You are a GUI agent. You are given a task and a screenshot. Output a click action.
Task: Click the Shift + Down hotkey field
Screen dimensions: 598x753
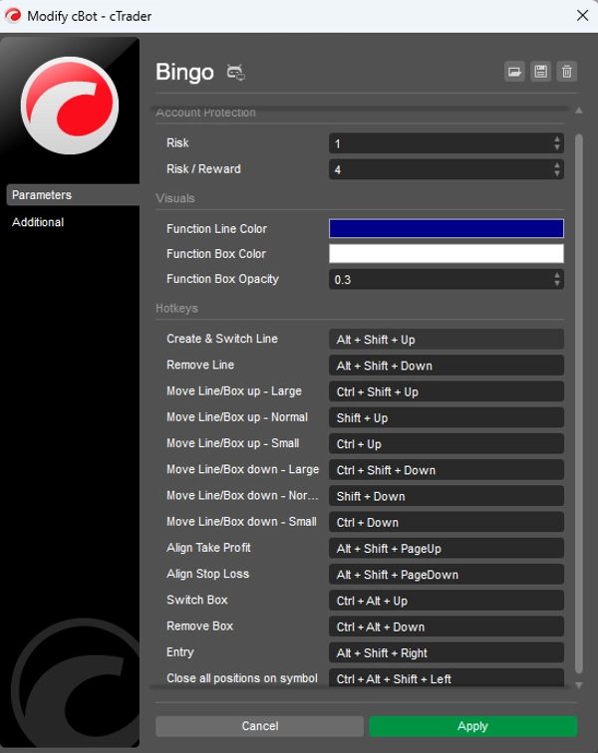tap(447, 496)
